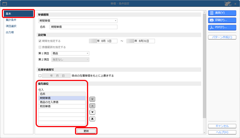Toggle 数量範囲を指定する checkbox
The height and width of the screenshot is (138, 240).
point(40,47)
